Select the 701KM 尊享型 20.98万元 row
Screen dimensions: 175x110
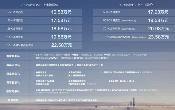click(134, 29)
